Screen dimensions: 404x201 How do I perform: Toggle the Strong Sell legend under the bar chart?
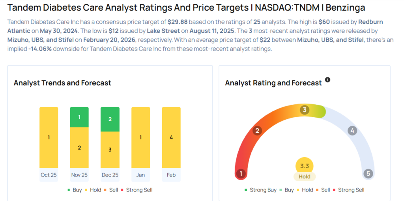tap(137, 190)
